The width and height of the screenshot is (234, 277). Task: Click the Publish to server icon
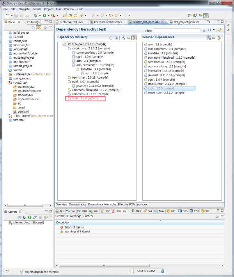click(46, 218)
